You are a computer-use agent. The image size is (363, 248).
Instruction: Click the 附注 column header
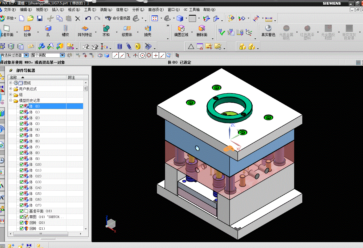coord(77,77)
